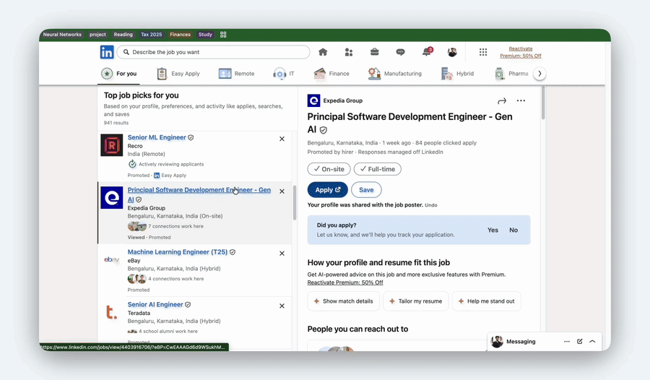Click the job list scrollbar thumb
650x380 pixels.
tap(295, 202)
